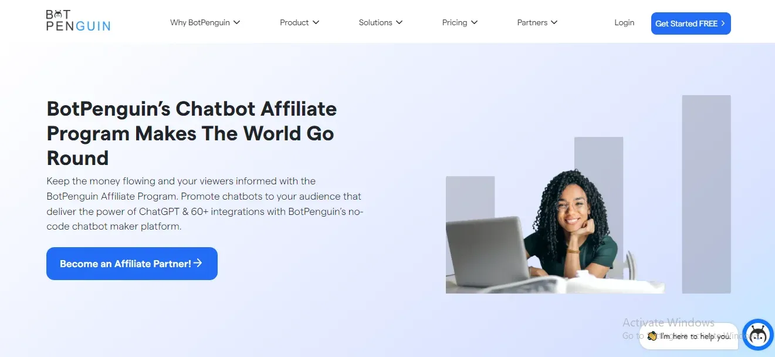Image resolution: width=775 pixels, height=357 pixels.
Task: Select the Pricing menu label
Action: (455, 23)
